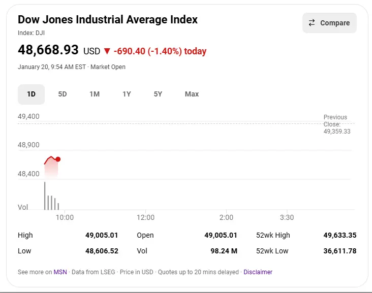
Task: Click the 48,668.93 index price
Action: pyautogui.click(x=48, y=50)
